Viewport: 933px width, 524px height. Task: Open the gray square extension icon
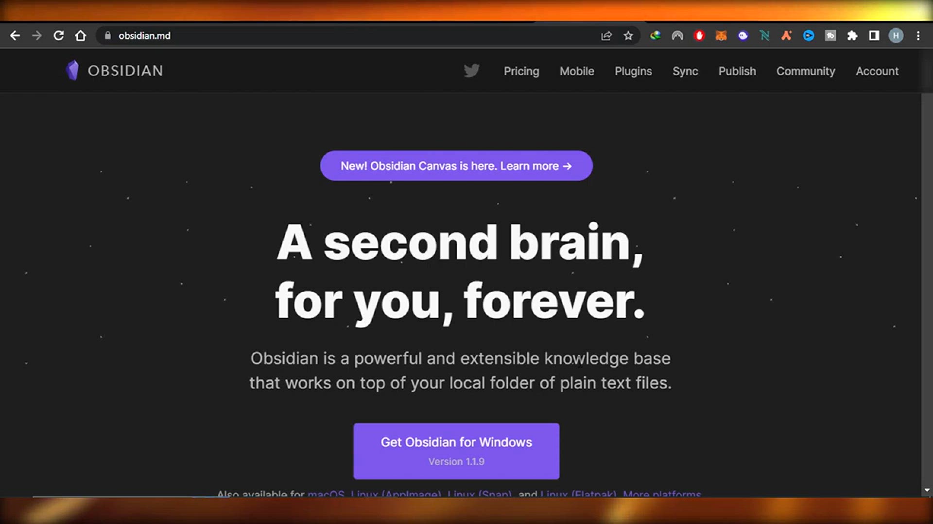click(x=830, y=35)
